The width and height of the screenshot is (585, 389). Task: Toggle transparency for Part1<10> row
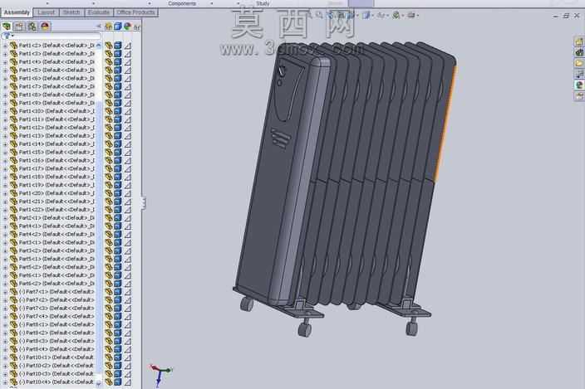pos(128,111)
